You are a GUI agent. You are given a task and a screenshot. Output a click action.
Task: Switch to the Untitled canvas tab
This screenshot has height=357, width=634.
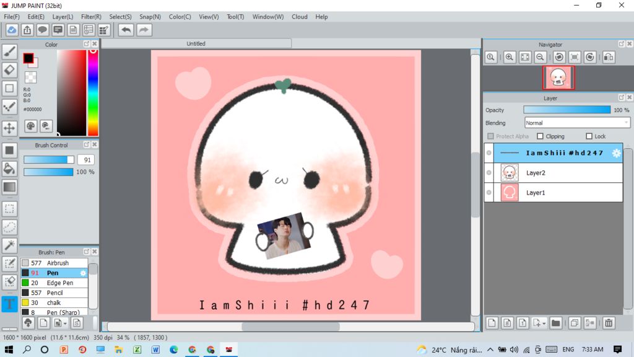click(196, 44)
